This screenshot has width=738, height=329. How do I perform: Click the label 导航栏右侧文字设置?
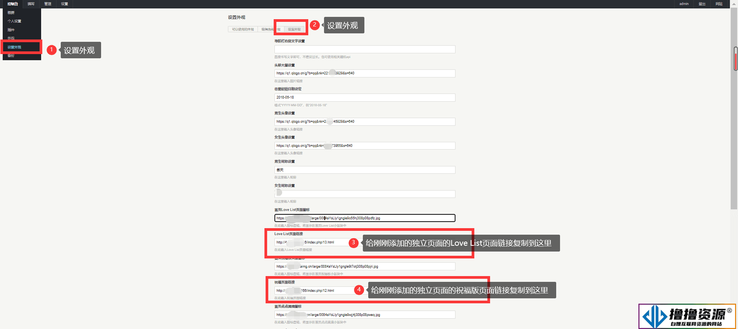(x=289, y=41)
